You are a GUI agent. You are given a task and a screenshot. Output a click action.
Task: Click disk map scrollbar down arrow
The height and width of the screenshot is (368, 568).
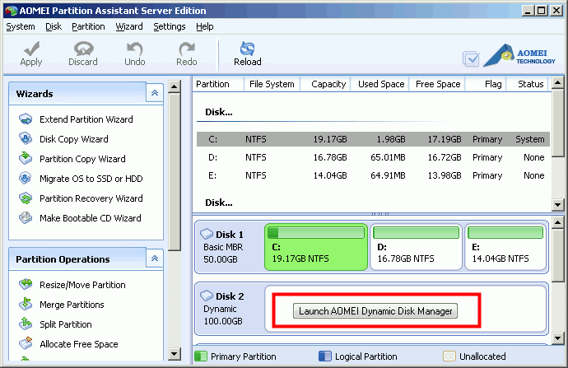click(557, 338)
